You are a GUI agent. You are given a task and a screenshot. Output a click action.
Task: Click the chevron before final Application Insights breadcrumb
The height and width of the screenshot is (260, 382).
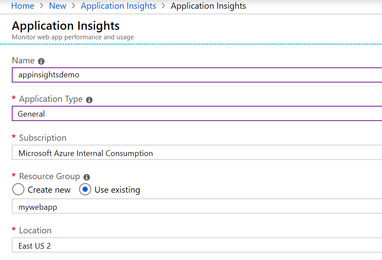tap(163, 6)
